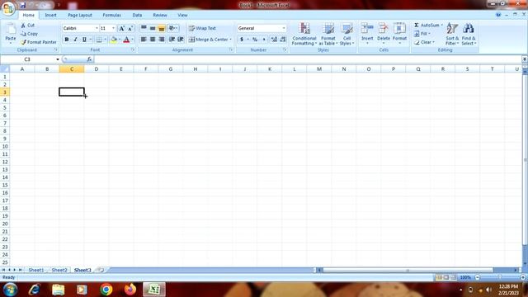The height and width of the screenshot is (297, 528).
Task: Set Middle Align vertical alignment
Action: pyautogui.click(x=153, y=28)
